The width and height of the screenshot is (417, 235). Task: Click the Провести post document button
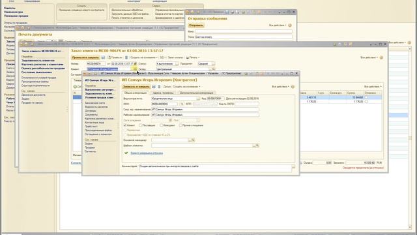pos(115,57)
